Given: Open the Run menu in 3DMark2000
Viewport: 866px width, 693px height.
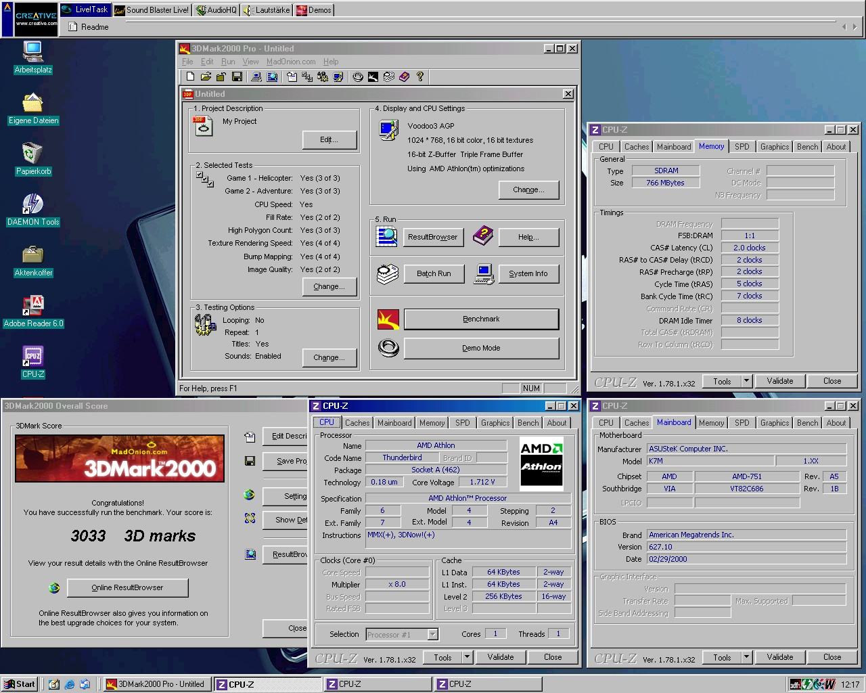Looking at the screenshot, I should (x=228, y=62).
